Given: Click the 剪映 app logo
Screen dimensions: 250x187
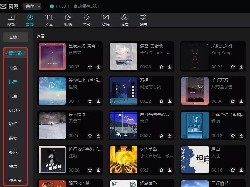Looking at the screenshot, I should (9, 6).
